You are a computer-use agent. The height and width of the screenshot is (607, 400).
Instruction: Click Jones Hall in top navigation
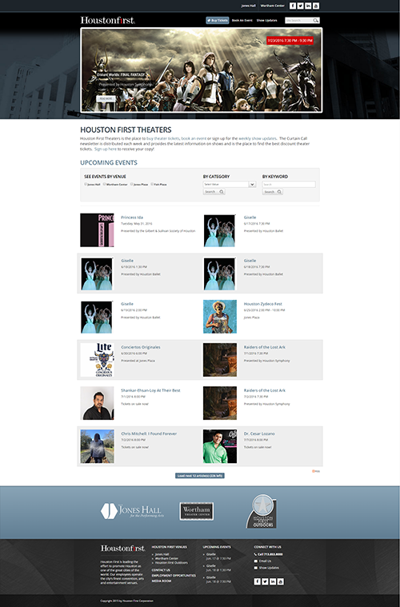click(248, 6)
